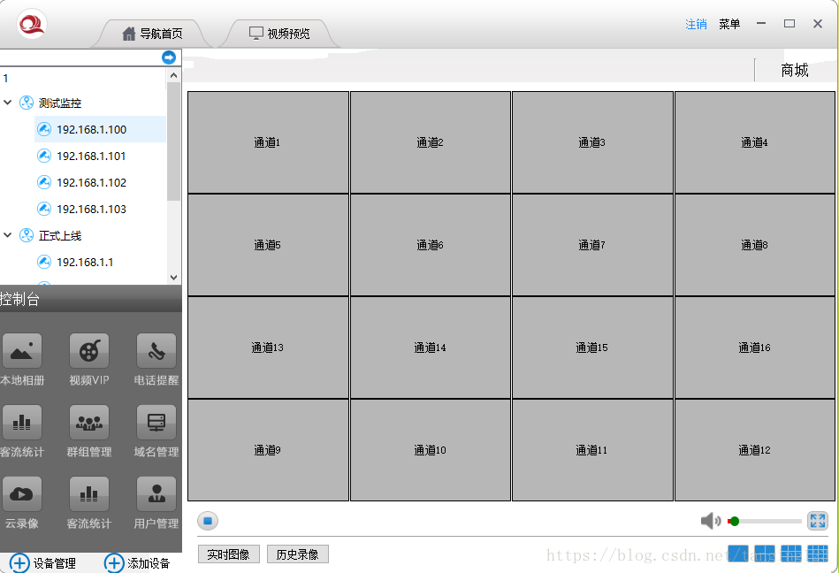Select the 通道14 video pane
Image resolution: width=839 pixels, height=573 pixels.
(431, 348)
